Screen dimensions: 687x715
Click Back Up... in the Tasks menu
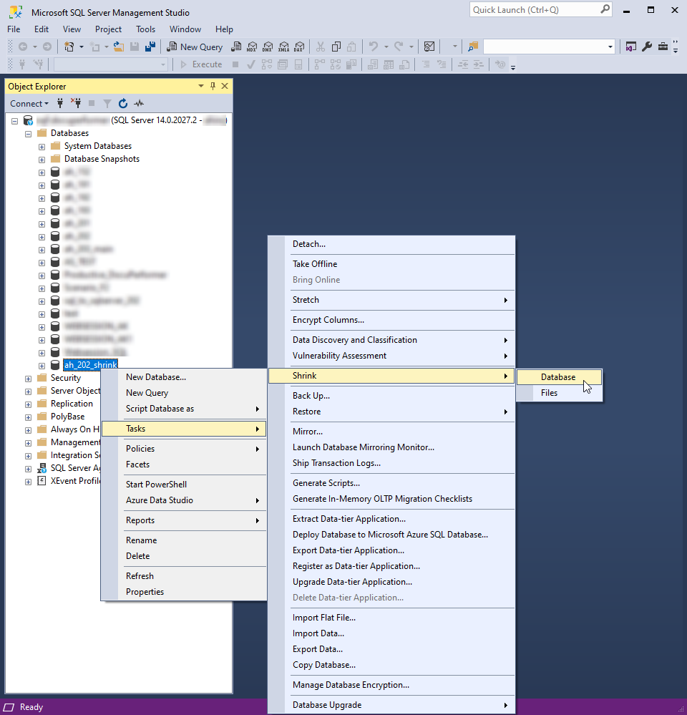pos(311,396)
